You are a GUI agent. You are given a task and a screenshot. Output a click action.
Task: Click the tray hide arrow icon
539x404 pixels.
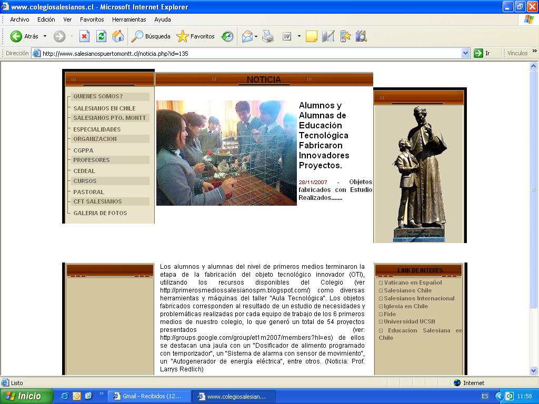point(499,396)
